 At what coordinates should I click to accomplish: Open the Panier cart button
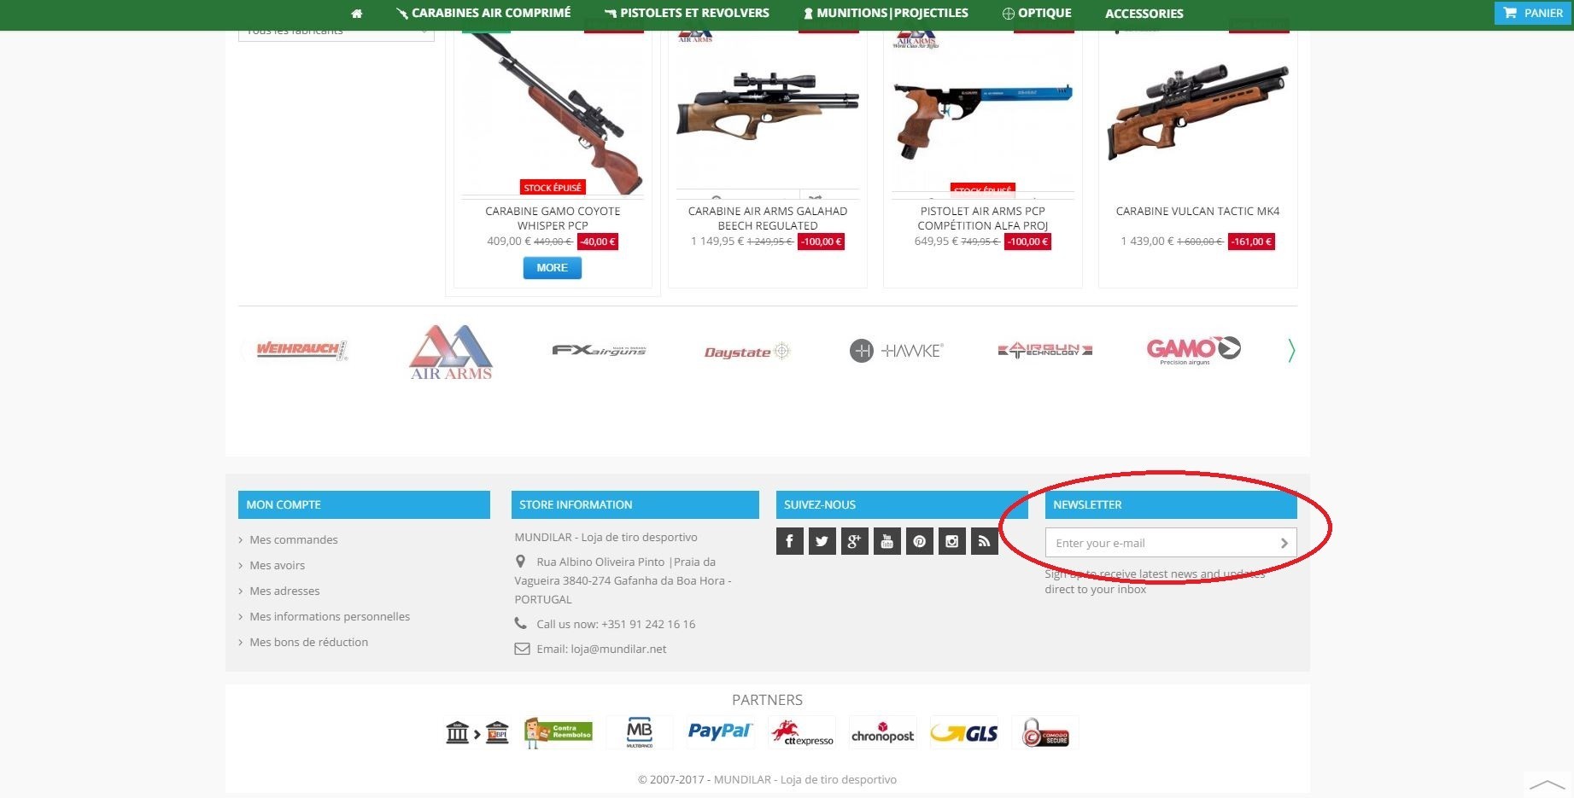1533,13
